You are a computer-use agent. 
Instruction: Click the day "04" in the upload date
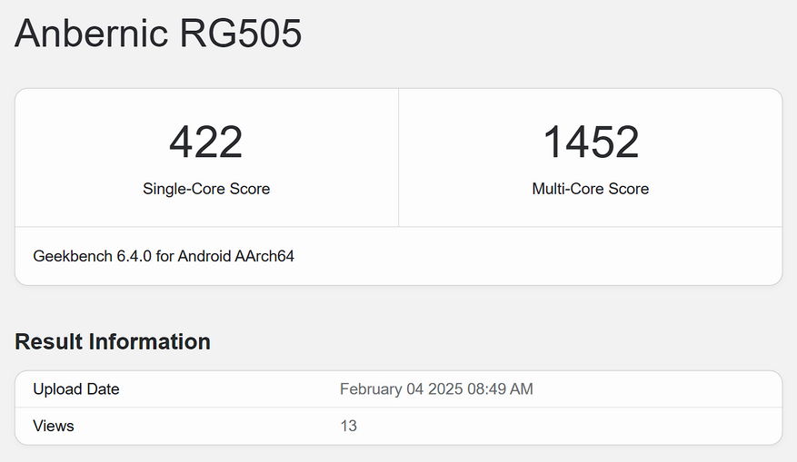click(x=415, y=389)
